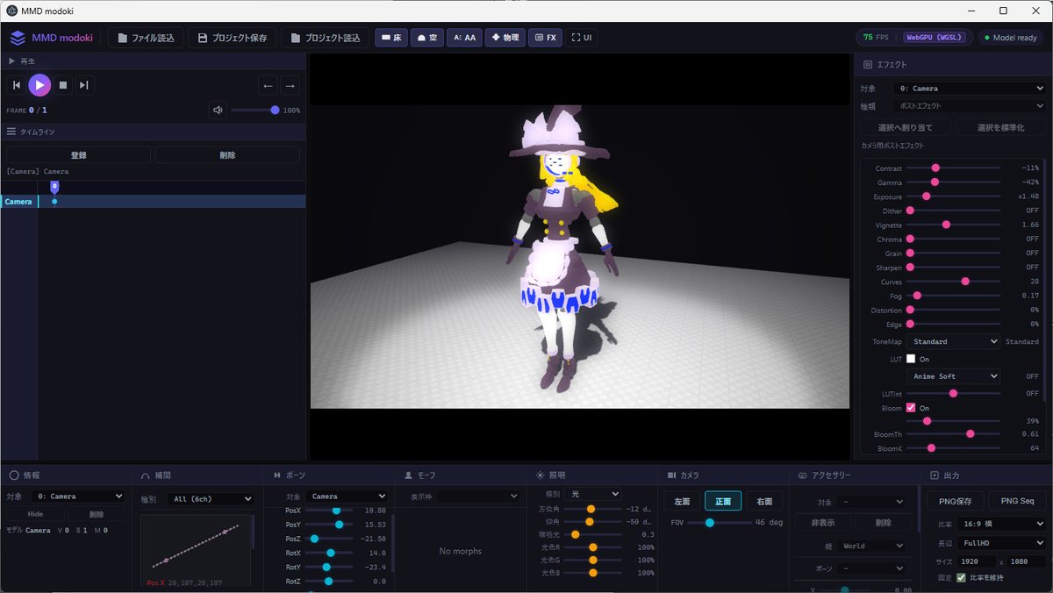Viewport: 1053px width, 593px height.
Task: Click the timeline (タイムライン) list icon
Action: [11, 131]
